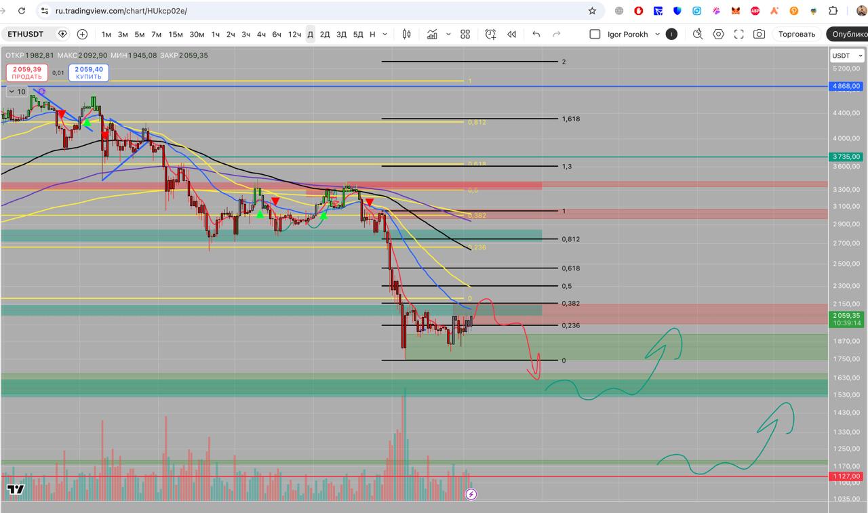Open the USDT currency dropdown
This screenshot has height=513, width=868.
845,56
